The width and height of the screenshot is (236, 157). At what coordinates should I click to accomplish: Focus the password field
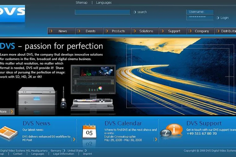pyautogui.click(x=200, y=17)
